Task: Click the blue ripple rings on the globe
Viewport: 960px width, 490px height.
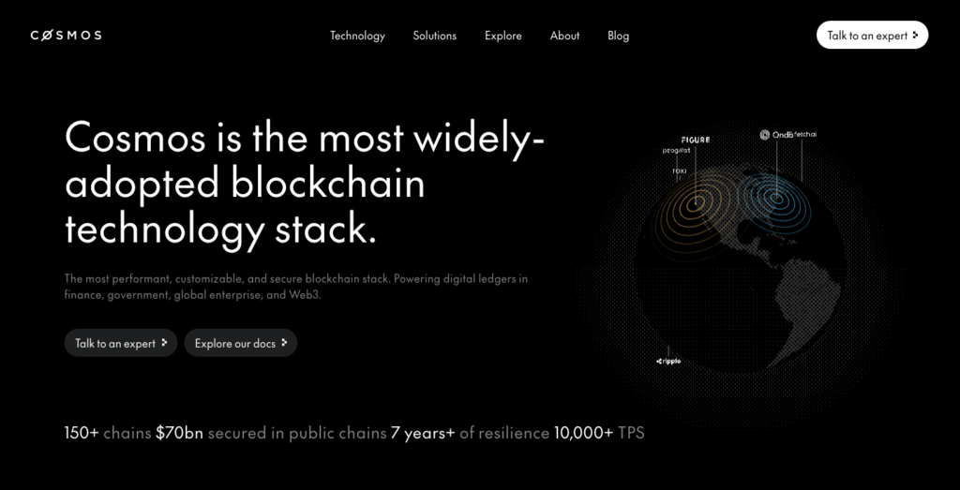Action: (x=774, y=197)
